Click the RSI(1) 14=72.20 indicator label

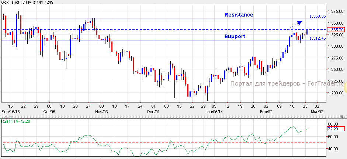tap(18, 121)
